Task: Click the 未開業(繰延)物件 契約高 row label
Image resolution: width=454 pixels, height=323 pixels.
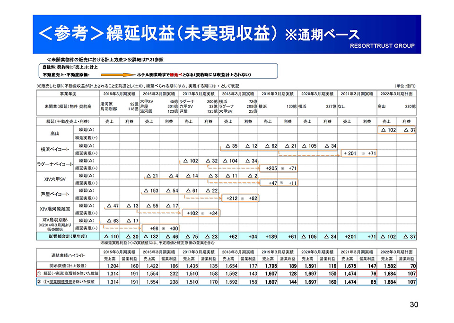Action: pyautogui.click(x=68, y=107)
